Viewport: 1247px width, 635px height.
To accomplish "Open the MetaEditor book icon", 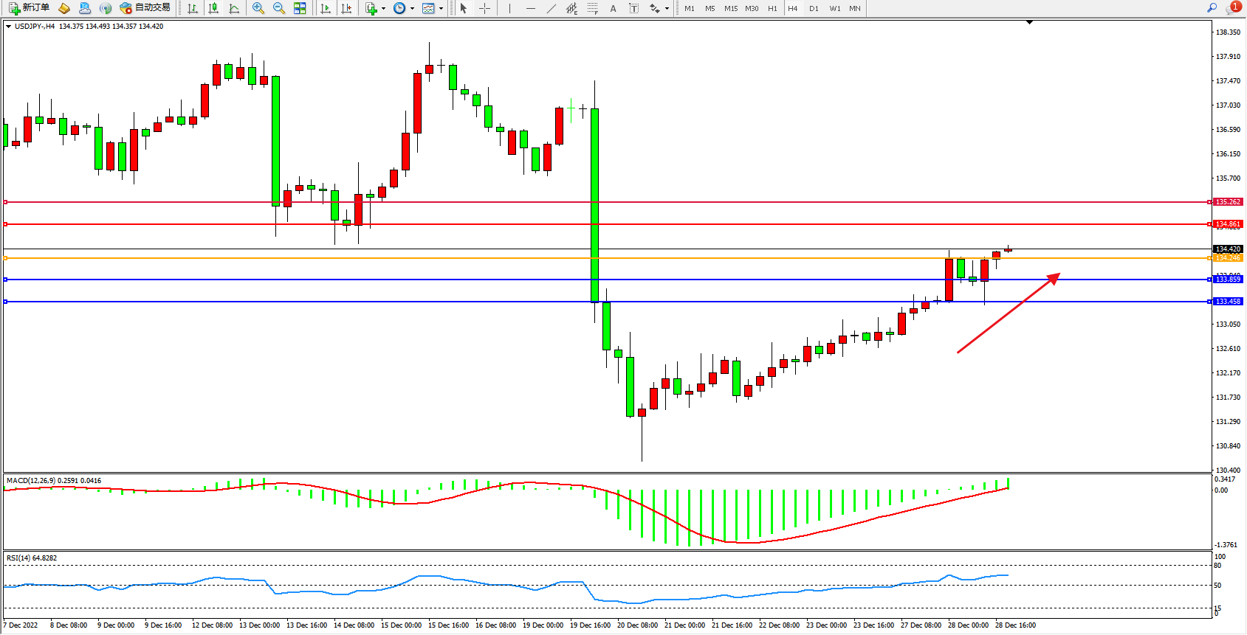I will (x=64, y=8).
